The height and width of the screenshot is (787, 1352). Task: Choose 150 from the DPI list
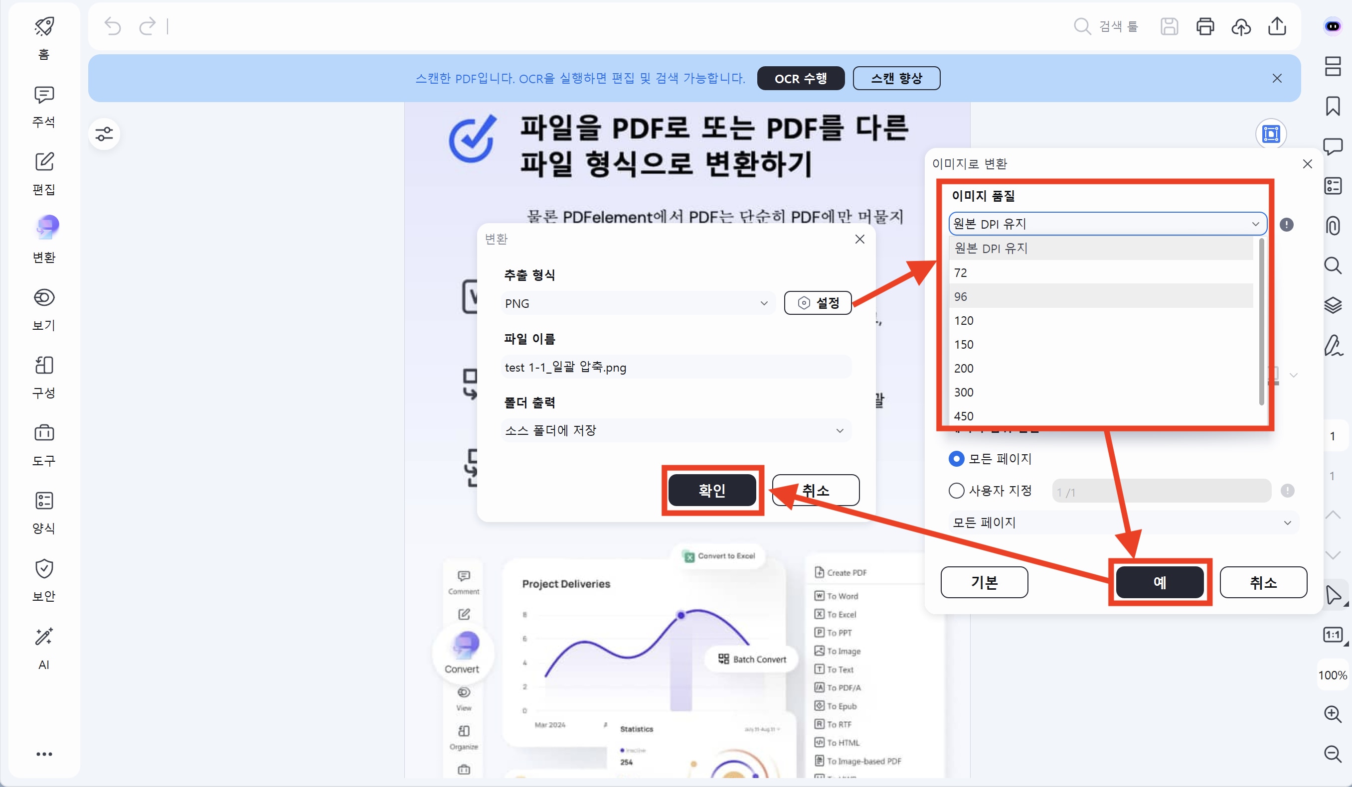pyautogui.click(x=964, y=345)
